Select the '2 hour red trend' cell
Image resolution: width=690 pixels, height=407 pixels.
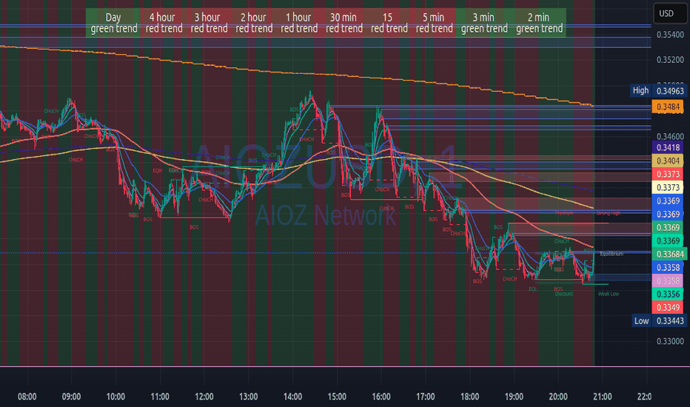[x=254, y=23]
